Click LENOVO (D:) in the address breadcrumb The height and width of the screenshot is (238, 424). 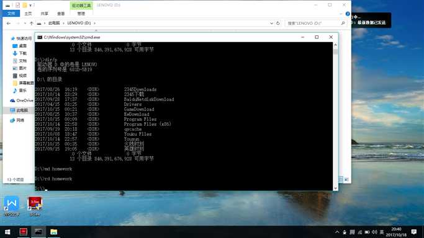click(79, 23)
